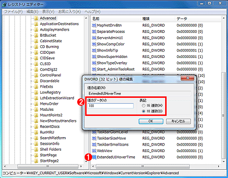Click the values list vertical scrollbar thumb
This screenshot has width=228, height=178.
[x=223, y=115]
